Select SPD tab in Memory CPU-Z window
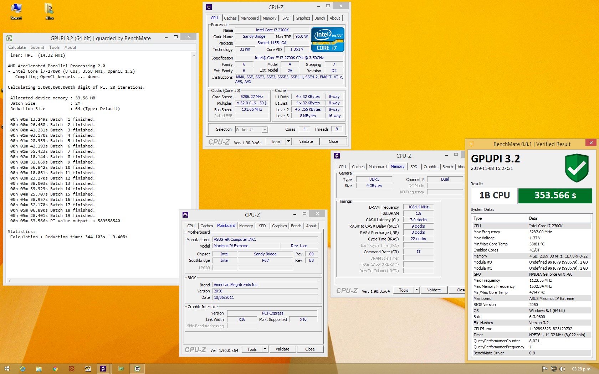 [x=414, y=167]
